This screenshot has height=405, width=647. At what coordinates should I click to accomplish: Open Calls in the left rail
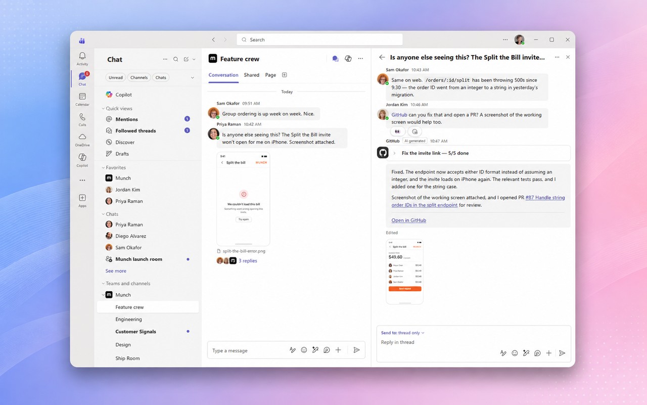pyautogui.click(x=82, y=119)
